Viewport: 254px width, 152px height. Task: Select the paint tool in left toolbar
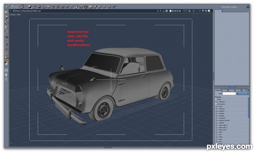6,37
